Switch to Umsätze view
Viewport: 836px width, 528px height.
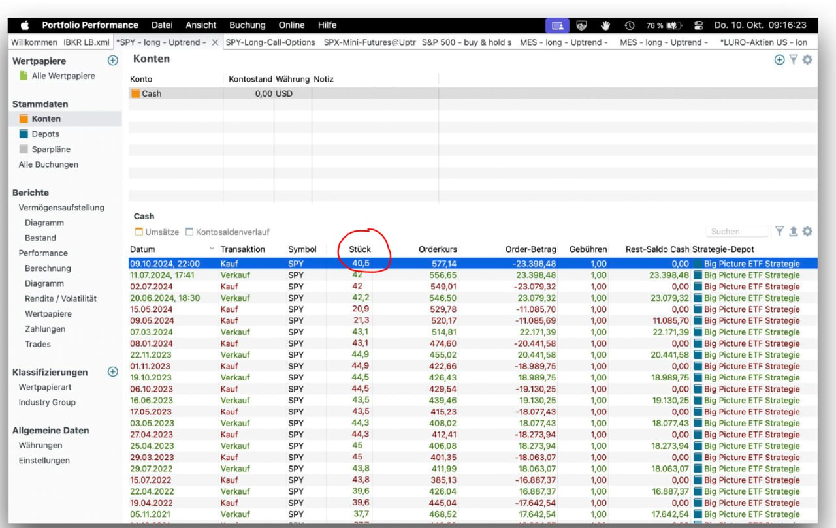click(x=156, y=232)
